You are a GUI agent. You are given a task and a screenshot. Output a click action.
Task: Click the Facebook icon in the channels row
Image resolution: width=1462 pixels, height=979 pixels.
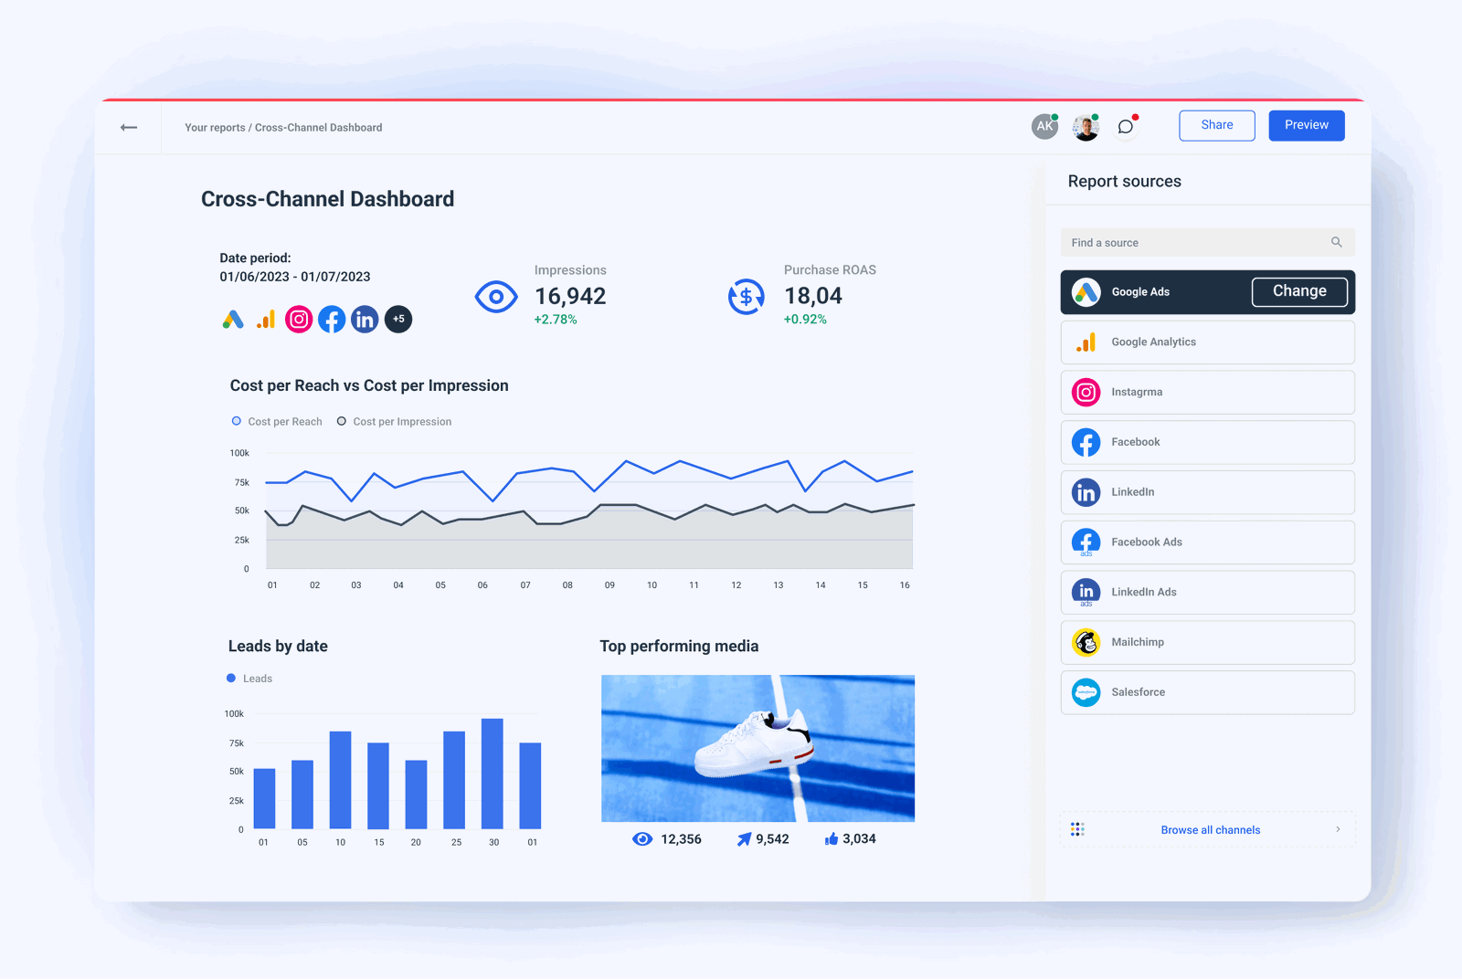[x=332, y=319]
